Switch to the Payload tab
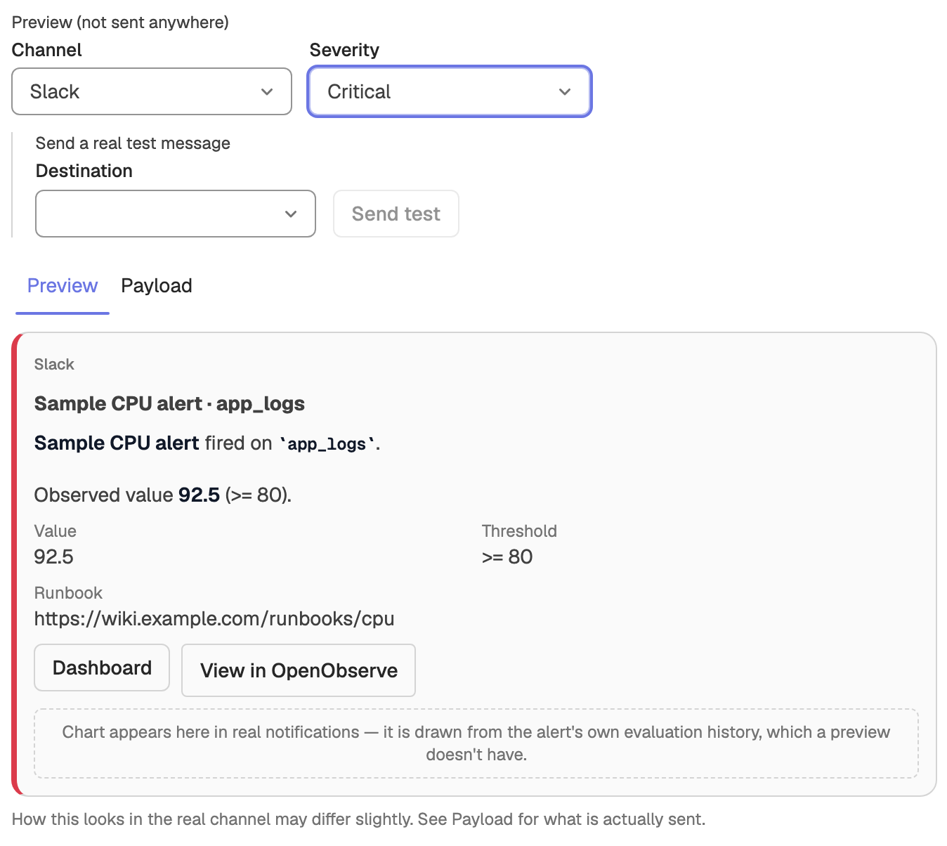Viewport: 947px width, 846px height. tap(157, 286)
